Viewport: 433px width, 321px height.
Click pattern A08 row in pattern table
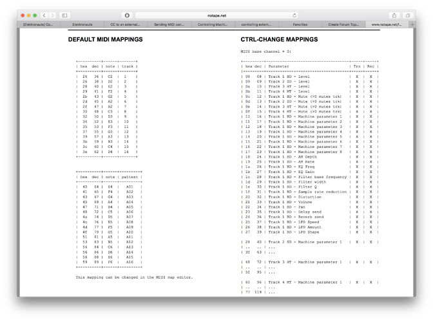pyautogui.click(x=109, y=222)
